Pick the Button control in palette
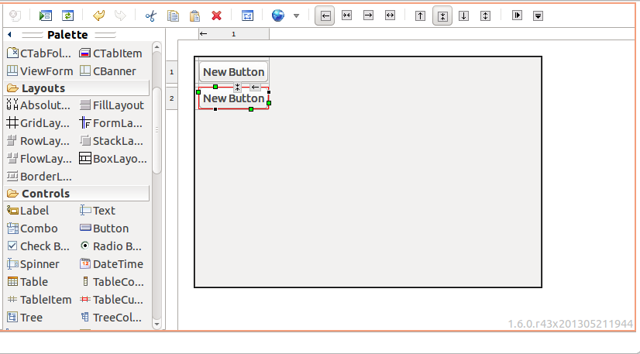Screen dimensions: 640x354 coord(104,229)
